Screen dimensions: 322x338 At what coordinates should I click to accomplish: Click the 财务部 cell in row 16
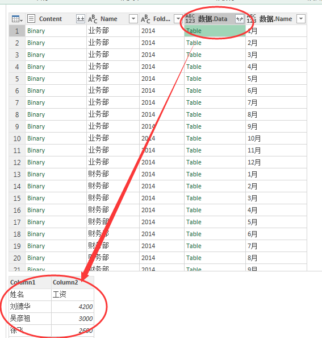(113, 210)
